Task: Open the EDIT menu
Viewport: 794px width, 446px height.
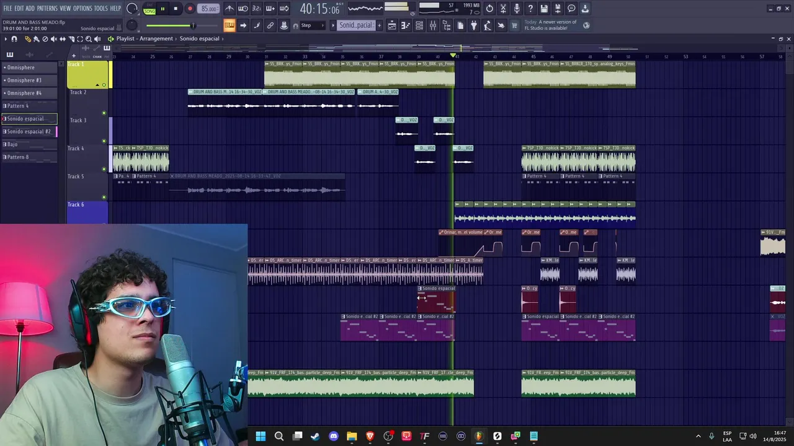Action: (x=19, y=9)
